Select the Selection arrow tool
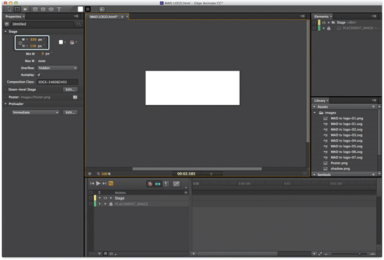Image resolution: width=384 pixels, height=260 pixels. pyautogui.click(x=9, y=9)
